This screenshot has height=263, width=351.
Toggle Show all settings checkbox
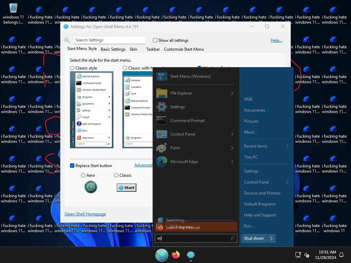155,40
